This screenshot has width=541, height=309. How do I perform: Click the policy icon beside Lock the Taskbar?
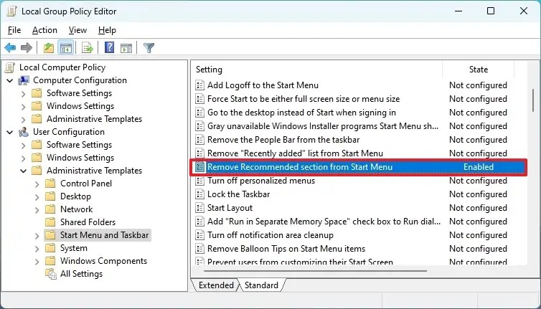tap(199, 194)
